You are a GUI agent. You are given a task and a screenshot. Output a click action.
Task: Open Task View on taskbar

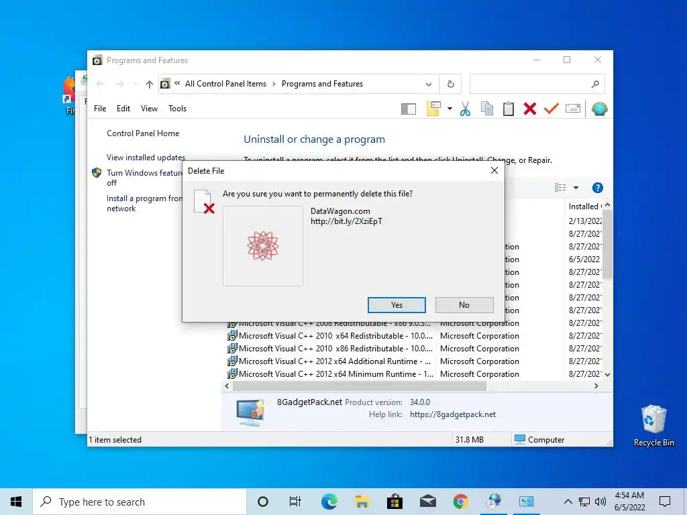tap(295, 502)
